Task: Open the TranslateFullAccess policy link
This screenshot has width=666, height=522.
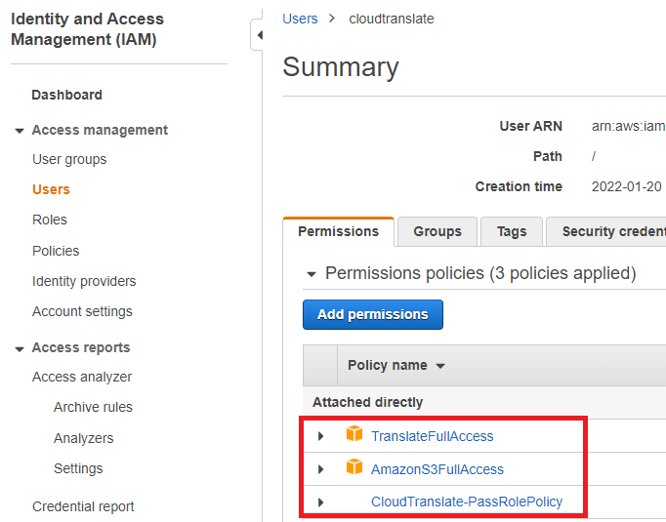Action: 432,436
